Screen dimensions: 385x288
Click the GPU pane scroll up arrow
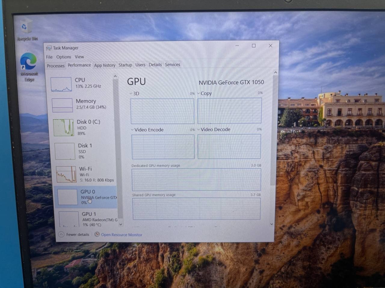pos(276,72)
